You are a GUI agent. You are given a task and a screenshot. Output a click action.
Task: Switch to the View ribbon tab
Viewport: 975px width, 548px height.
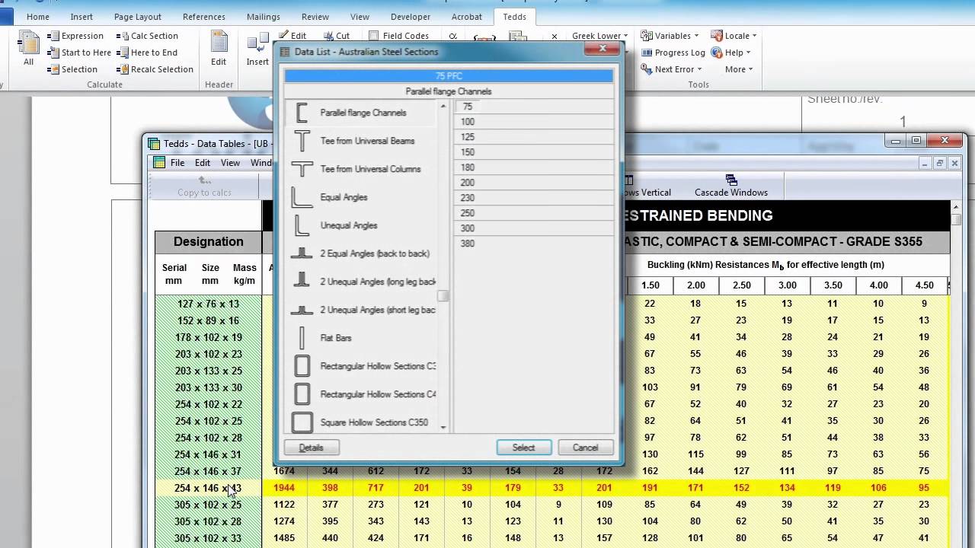pyautogui.click(x=360, y=17)
